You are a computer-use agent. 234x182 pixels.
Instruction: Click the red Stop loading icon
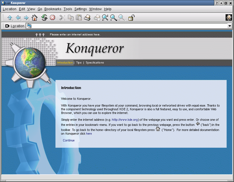pyautogui.click(x=52, y=18)
